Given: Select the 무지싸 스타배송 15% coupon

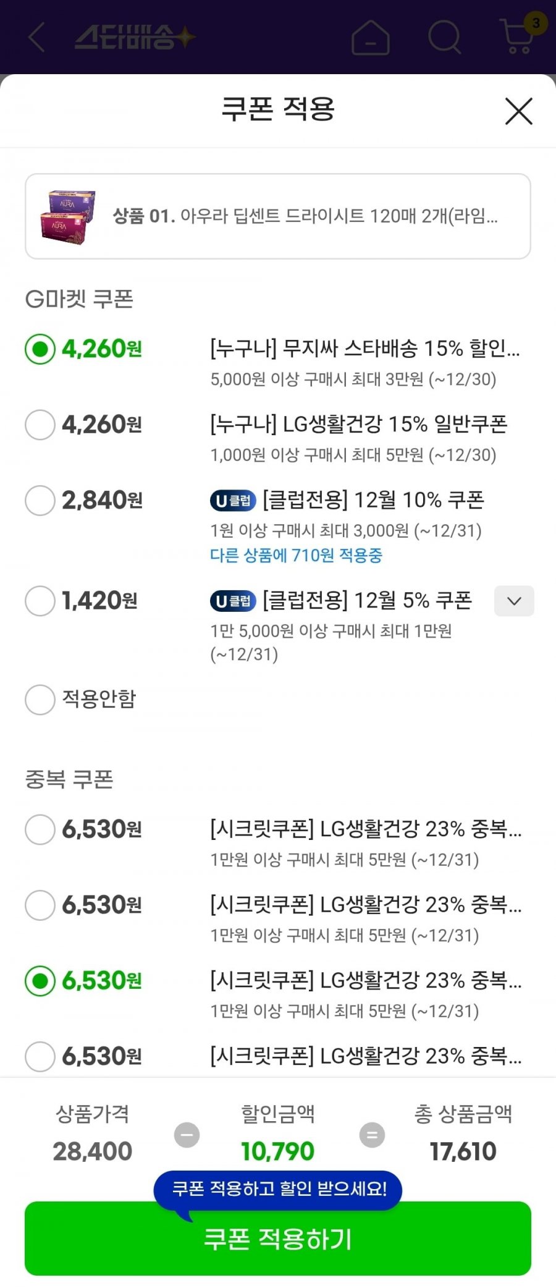Looking at the screenshot, I should [40, 349].
